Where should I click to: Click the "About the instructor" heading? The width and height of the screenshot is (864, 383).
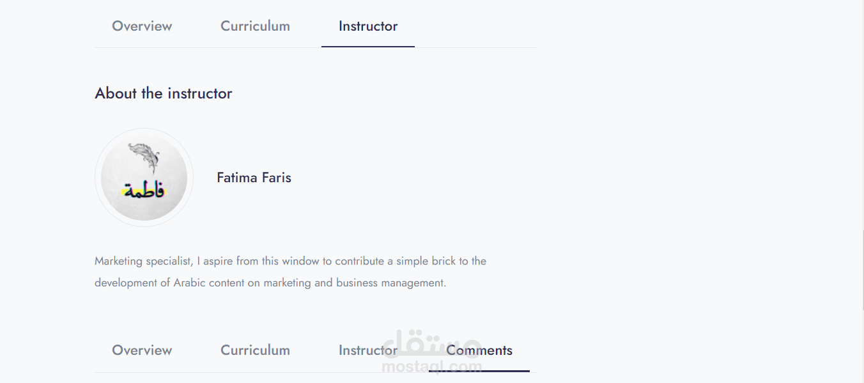(x=163, y=93)
